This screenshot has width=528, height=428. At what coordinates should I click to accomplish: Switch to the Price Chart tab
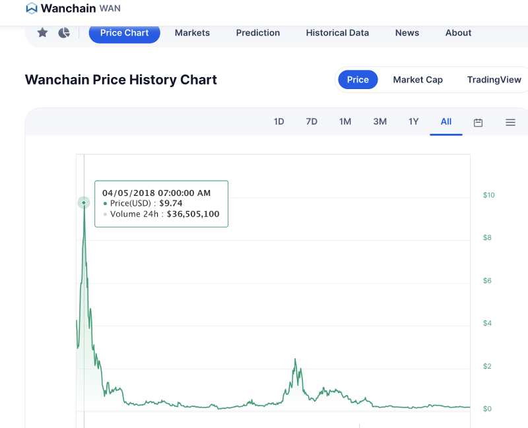[x=124, y=32]
